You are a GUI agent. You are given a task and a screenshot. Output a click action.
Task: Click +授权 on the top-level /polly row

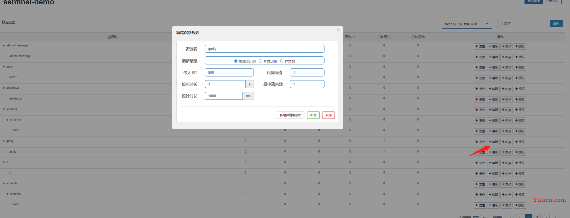point(520,142)
